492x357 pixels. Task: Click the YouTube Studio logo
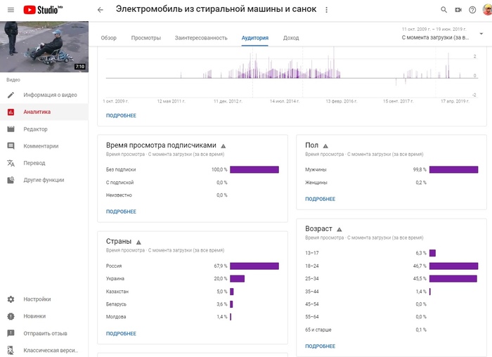pyautogui.click(x=44, y=10)
